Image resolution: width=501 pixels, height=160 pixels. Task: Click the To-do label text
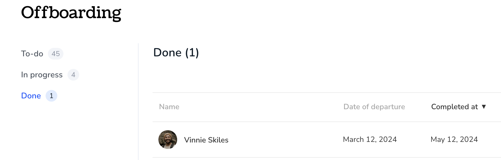point(32,54)
